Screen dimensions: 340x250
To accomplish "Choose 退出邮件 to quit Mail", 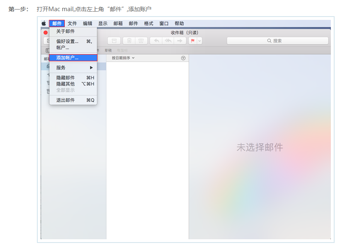I will [x=73, y=100].
